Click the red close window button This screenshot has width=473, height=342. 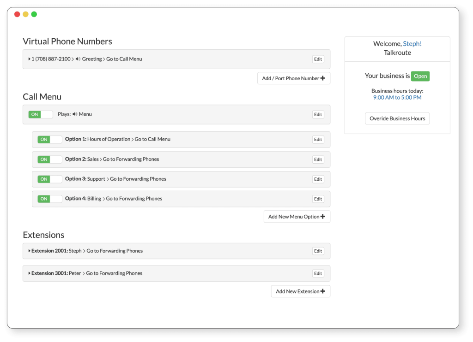(17, 14)
